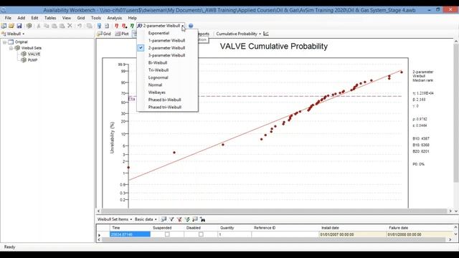Click the blue lightbulb icon in main toolbar
Image resolution: width=459 pixels, height=258 pixels.
click(99, 26)
